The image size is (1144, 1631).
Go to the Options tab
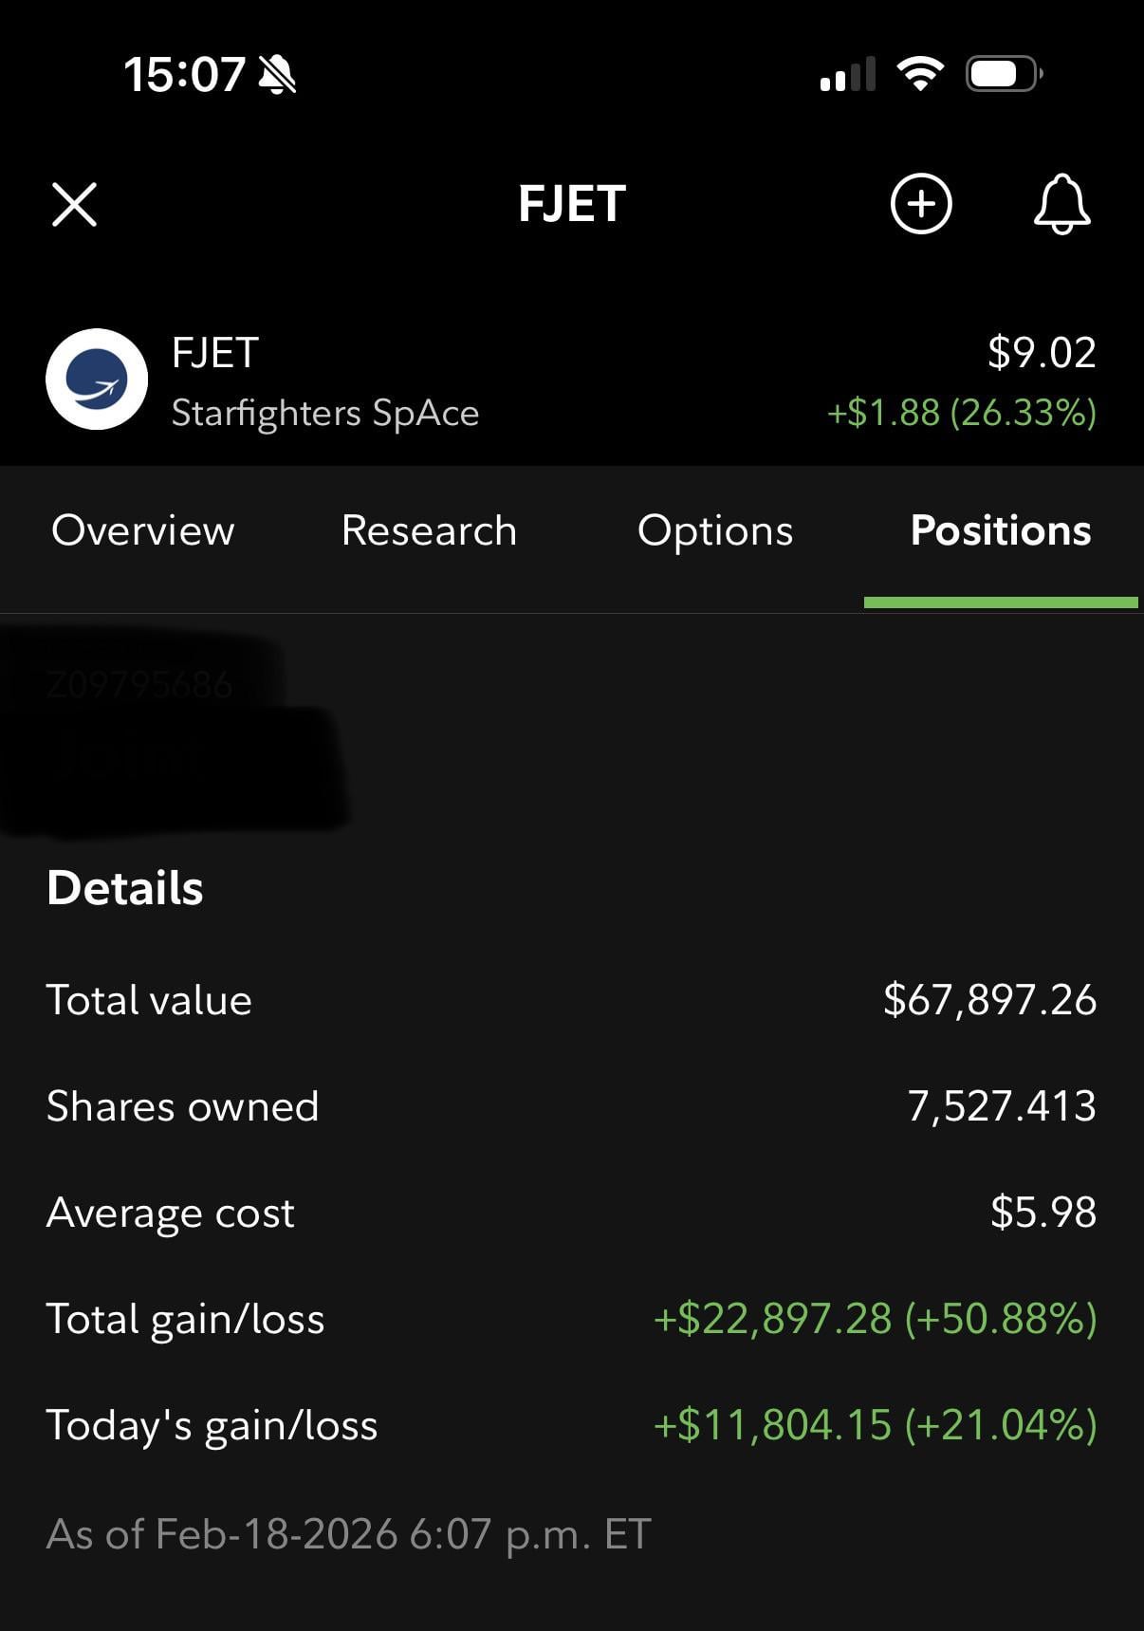coord(715,530)
